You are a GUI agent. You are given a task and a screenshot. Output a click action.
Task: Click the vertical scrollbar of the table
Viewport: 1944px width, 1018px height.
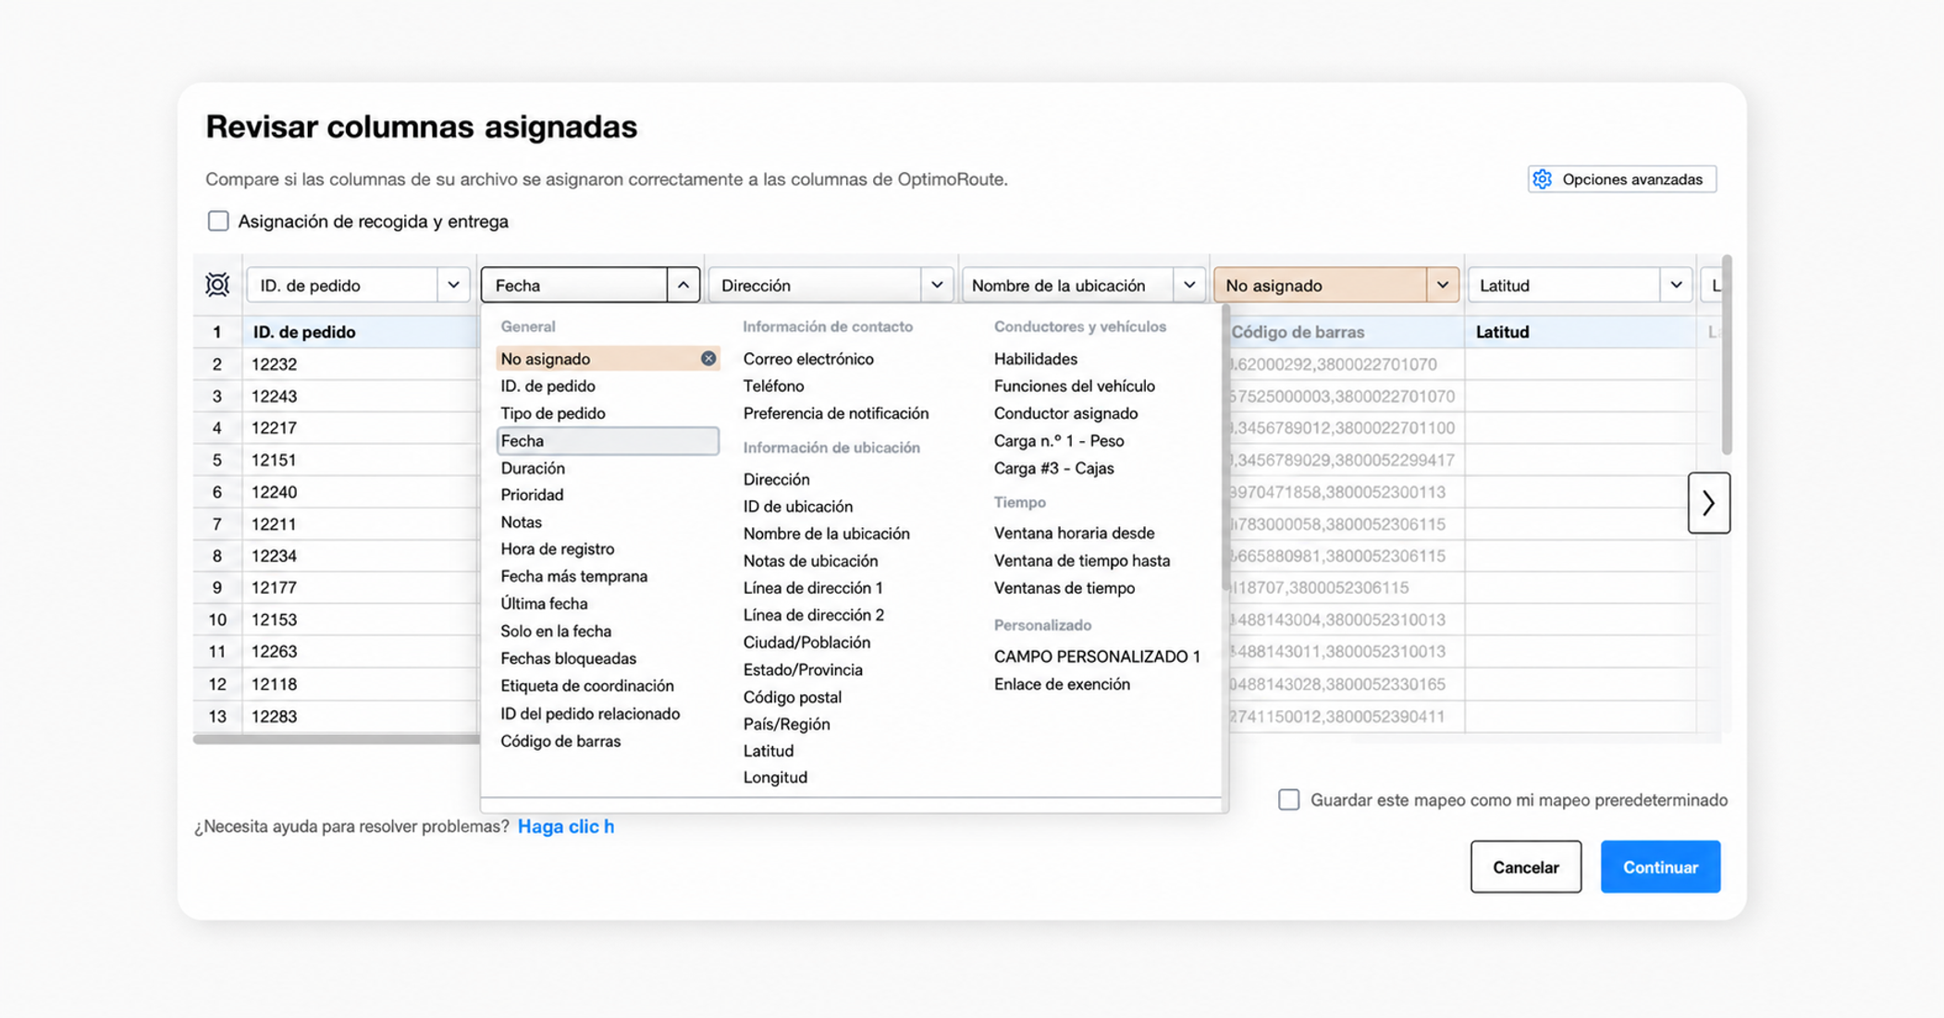pyautogui.click(x=1726, y=357)
